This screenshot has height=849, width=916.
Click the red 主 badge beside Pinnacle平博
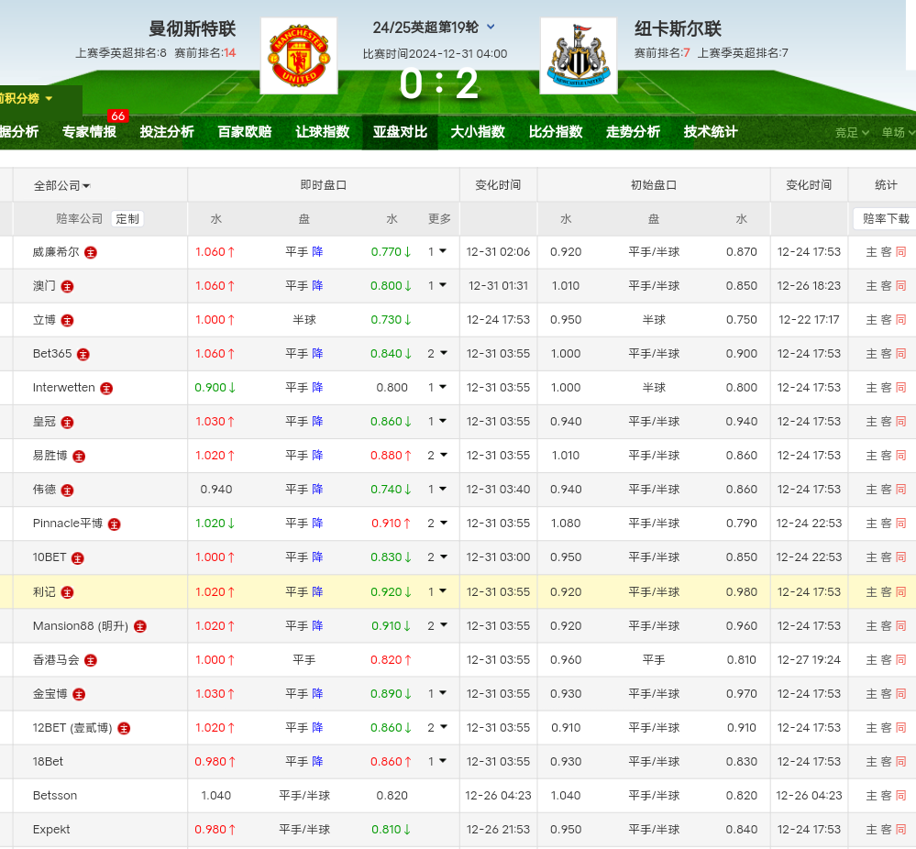[115, 524]
